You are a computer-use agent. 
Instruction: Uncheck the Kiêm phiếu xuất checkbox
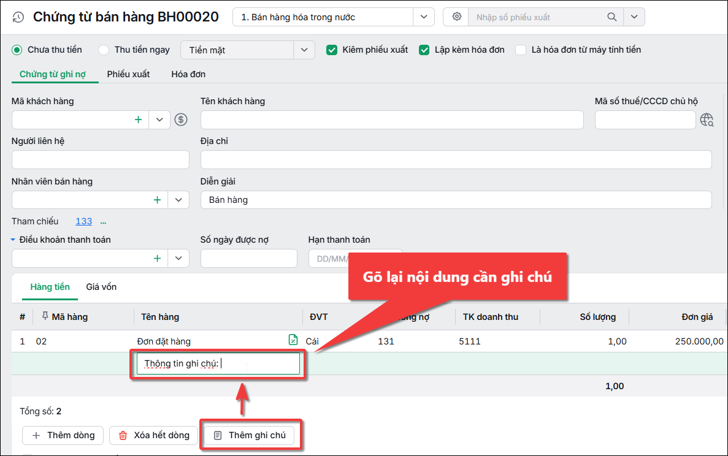332,50
